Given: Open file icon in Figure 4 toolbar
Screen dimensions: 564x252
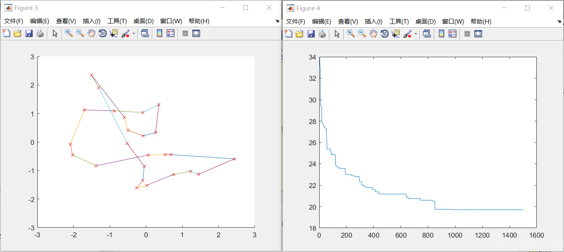Looking at the screenshot, I should pyautogui.click(x=300, y=34).
